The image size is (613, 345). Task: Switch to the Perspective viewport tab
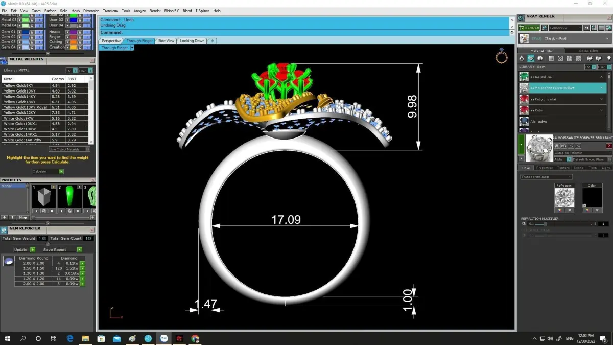click(x=111, y=41)
